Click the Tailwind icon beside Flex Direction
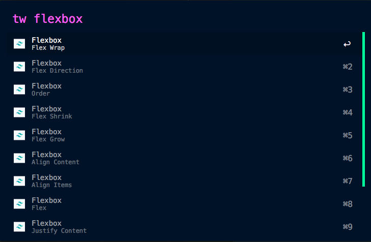The width and height of the screenshot is (371, 242). click(x=19, y=67)
